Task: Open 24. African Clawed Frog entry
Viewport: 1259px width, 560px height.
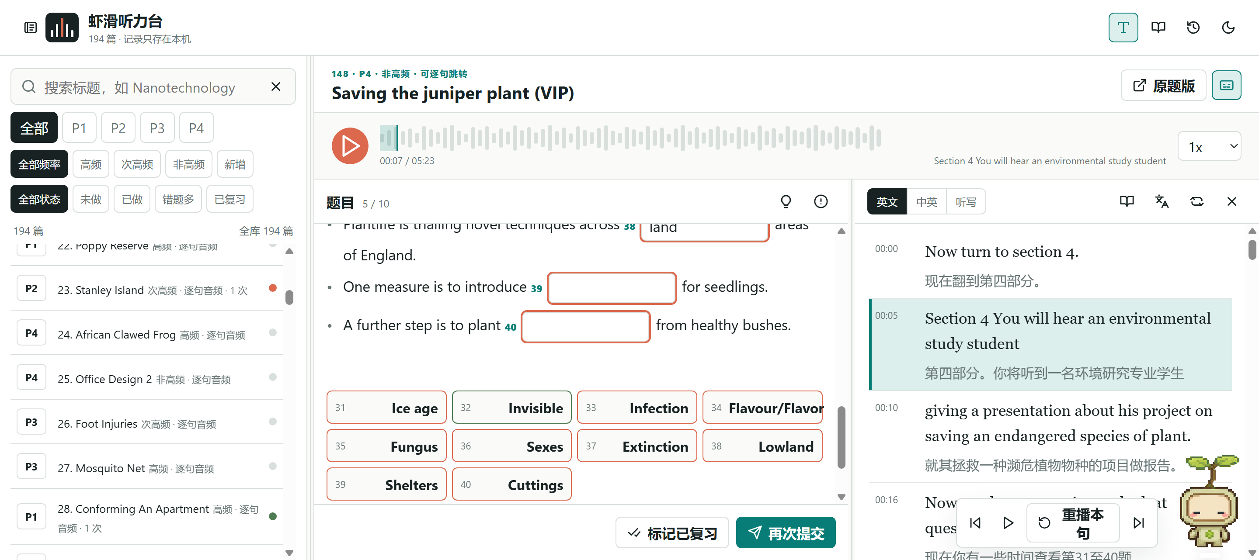Action: [x=146, y=333]
